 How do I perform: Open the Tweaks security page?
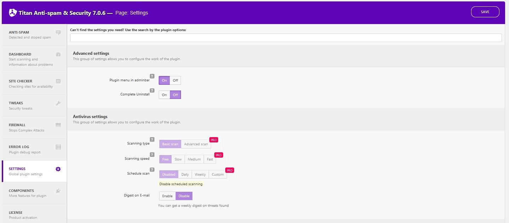[34, 106]
